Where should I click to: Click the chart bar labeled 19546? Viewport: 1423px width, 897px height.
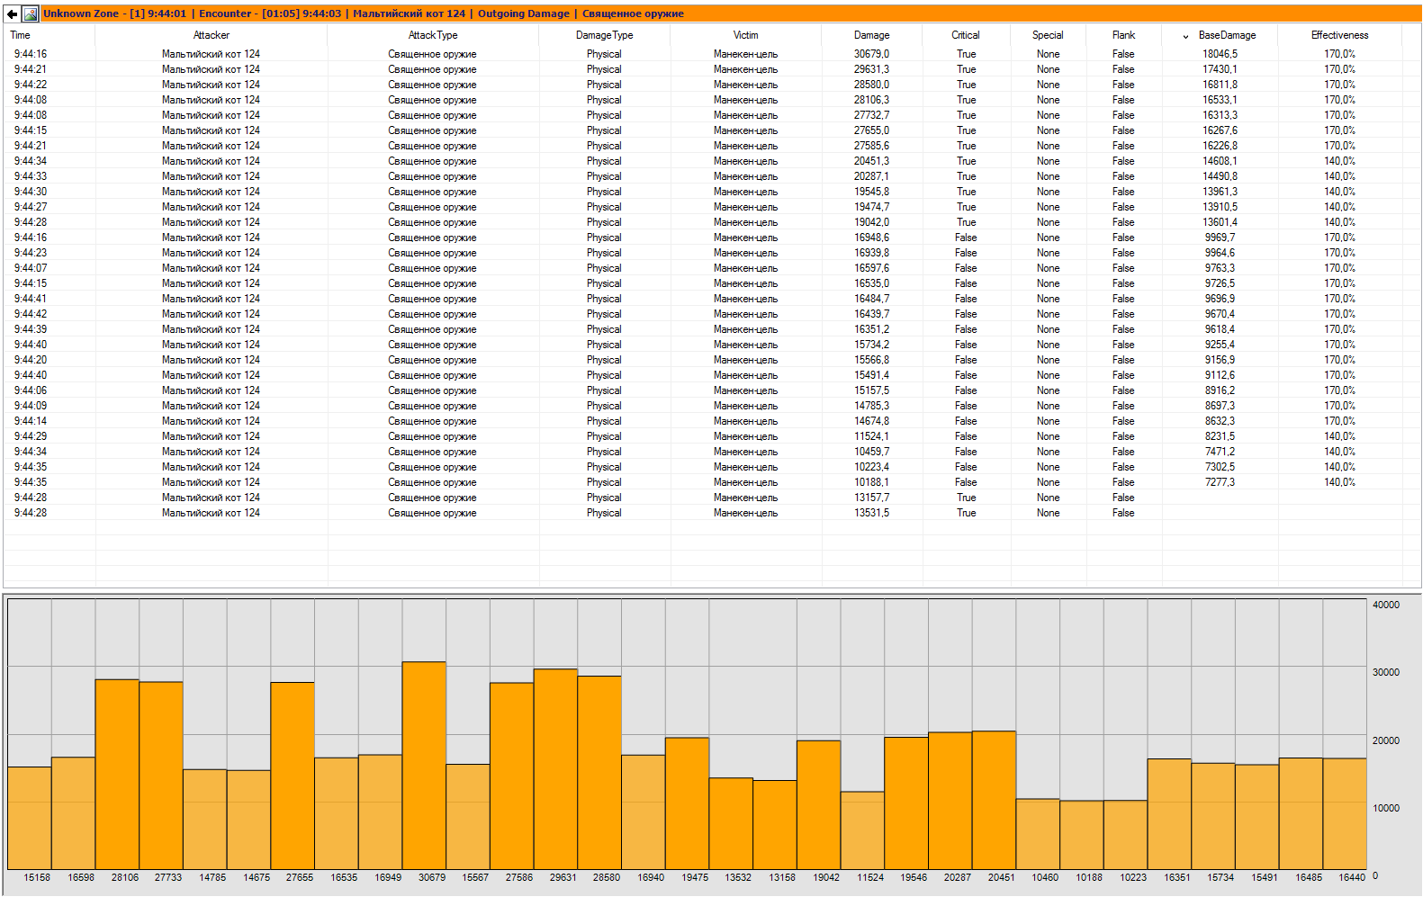point(906,803)
